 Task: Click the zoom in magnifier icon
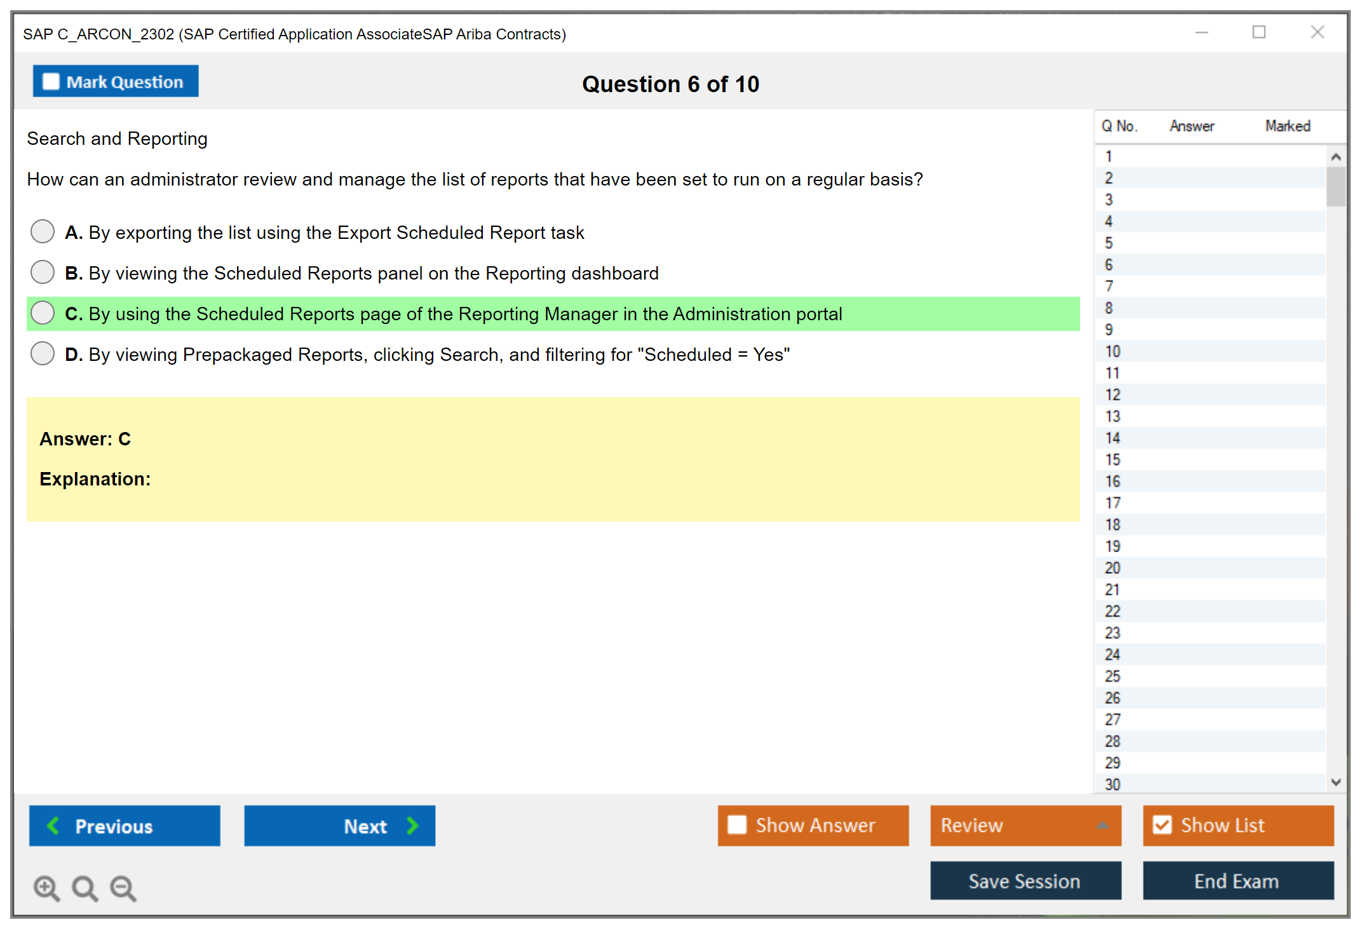point(46,888)
